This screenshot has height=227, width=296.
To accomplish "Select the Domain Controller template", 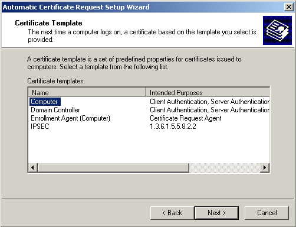I will pos(55,110).
